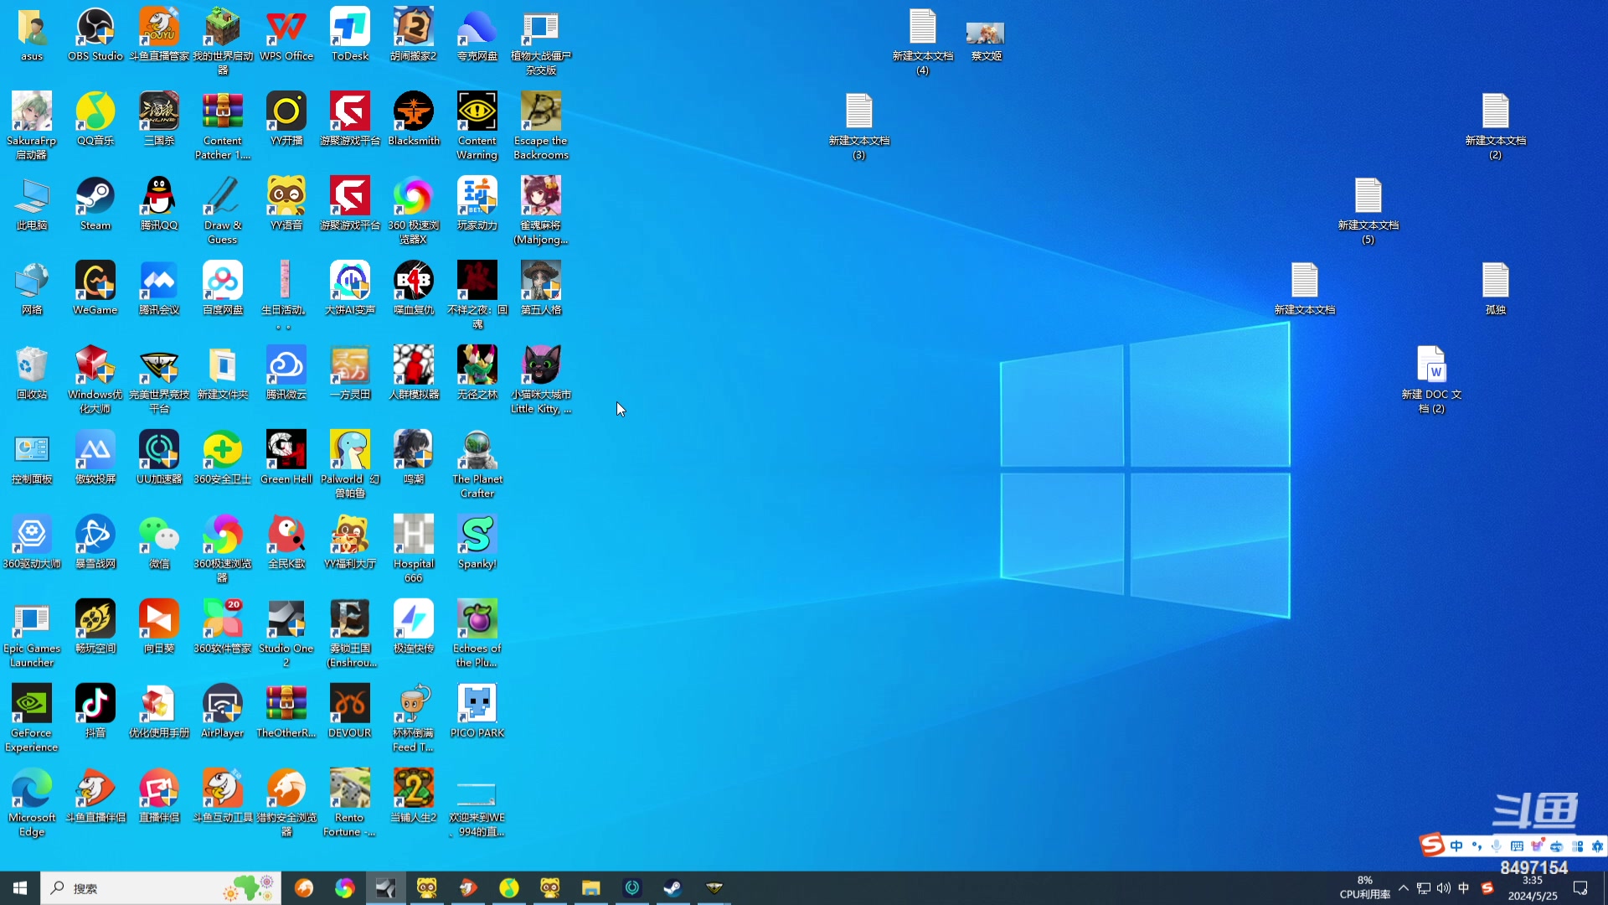Open the WeGame desktop icon
Viewport: 1608px width, 905px height.
pyautogui.click(x=95, y=282)
